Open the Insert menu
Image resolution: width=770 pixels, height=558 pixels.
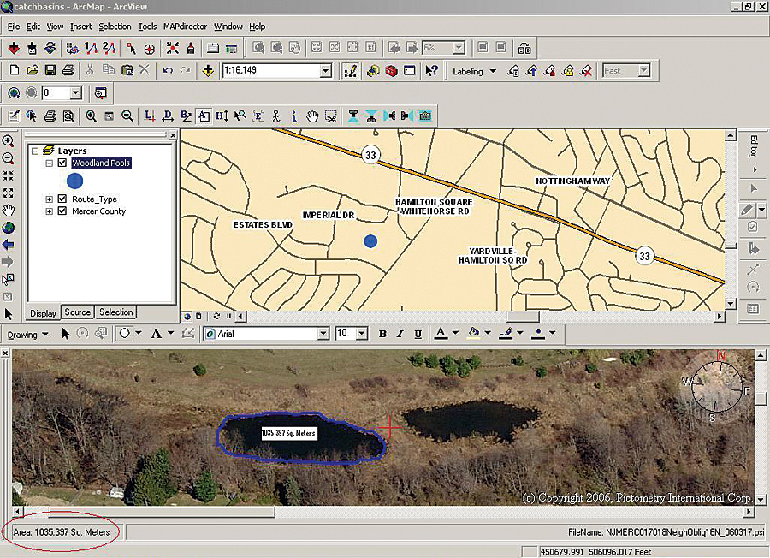(x=80, y=27)
